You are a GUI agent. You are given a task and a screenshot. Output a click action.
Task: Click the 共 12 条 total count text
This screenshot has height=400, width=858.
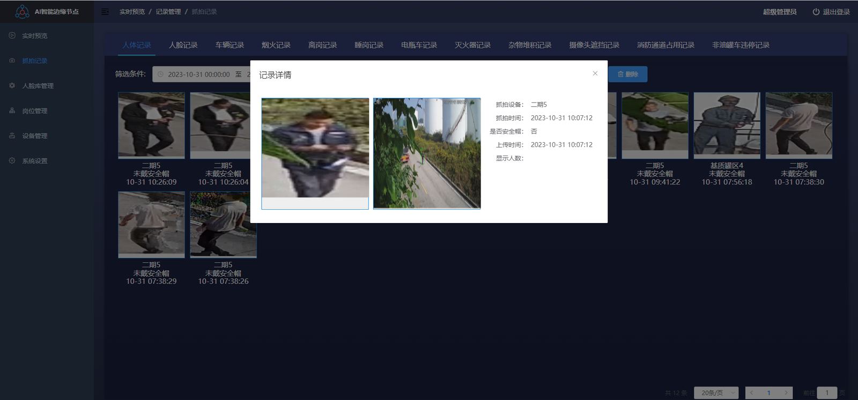676,393
